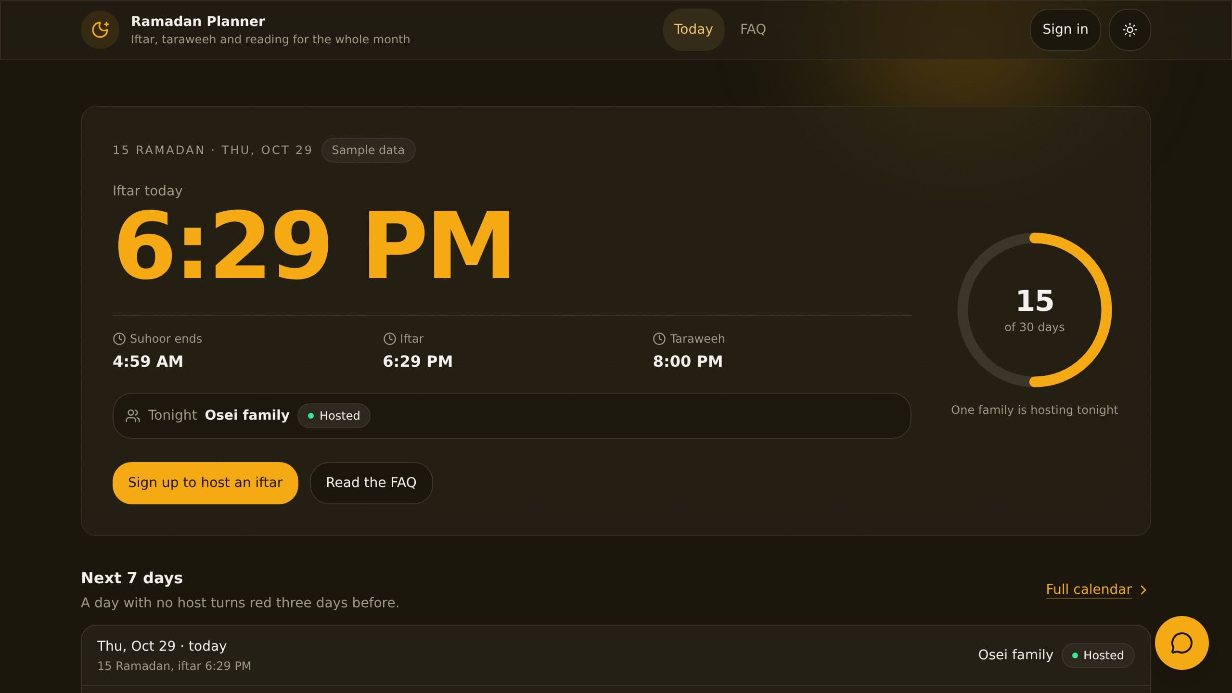This screenshot has height=693, width=1232.
Task: Click One family is hosting tonight caption
Action: (1034, 410)
